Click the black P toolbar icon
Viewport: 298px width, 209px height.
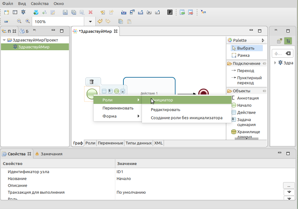[170, 12]
